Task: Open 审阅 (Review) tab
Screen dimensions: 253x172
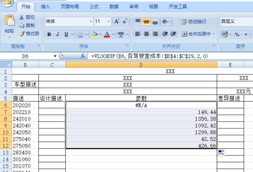Action: tap(134, 7)
